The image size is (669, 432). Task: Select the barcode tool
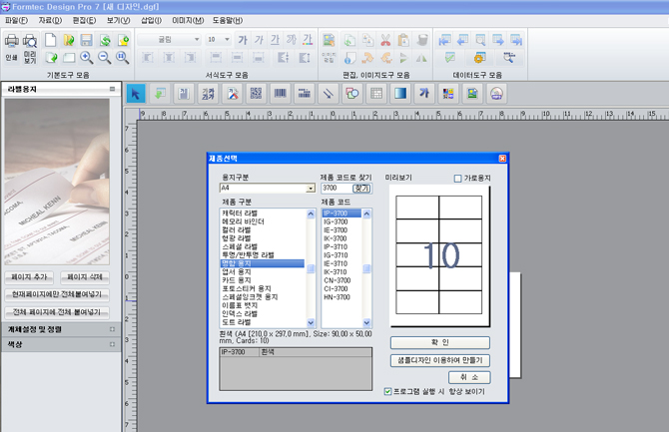(280, 94)
